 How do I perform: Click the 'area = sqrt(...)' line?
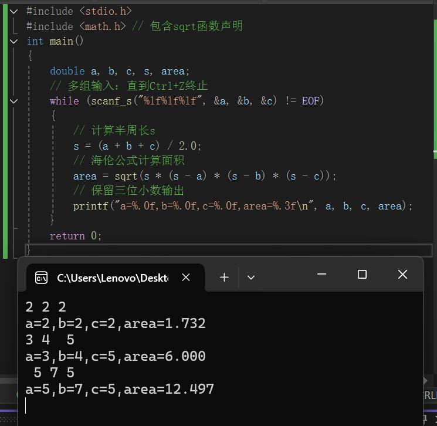point(205,176)
